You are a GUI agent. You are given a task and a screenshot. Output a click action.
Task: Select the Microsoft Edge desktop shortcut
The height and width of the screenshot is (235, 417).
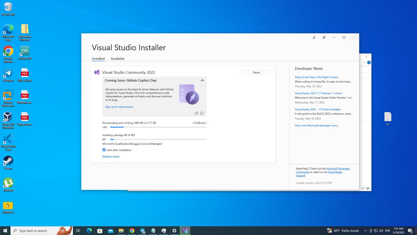(x=8, y=32)
